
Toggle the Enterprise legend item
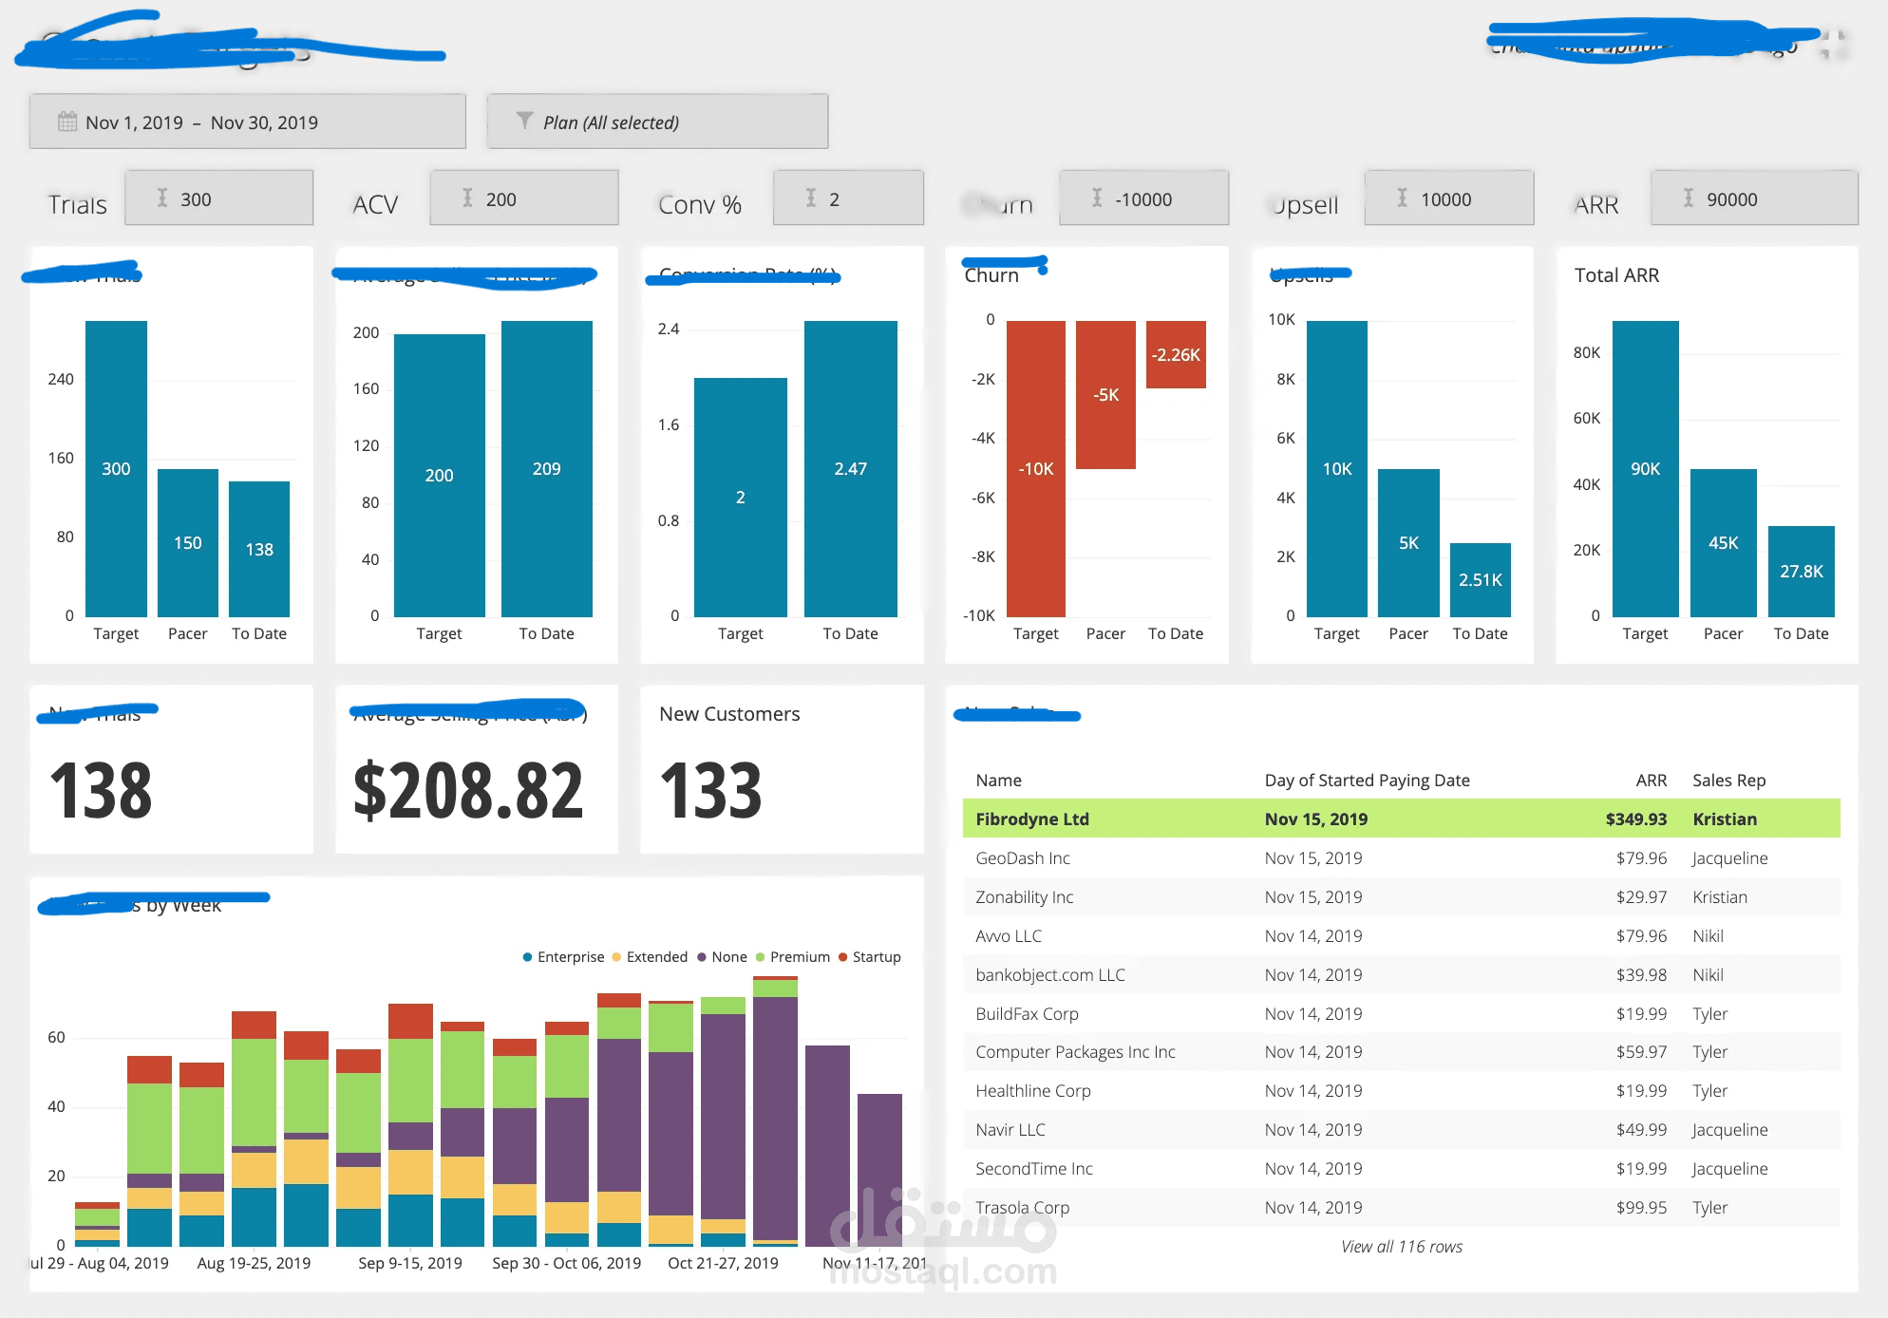(x=563, y=957)
